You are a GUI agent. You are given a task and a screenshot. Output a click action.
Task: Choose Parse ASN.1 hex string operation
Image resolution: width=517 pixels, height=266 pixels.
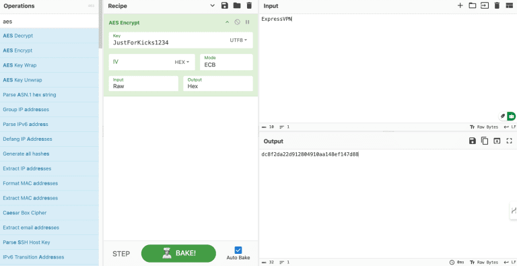pos(49,95)
